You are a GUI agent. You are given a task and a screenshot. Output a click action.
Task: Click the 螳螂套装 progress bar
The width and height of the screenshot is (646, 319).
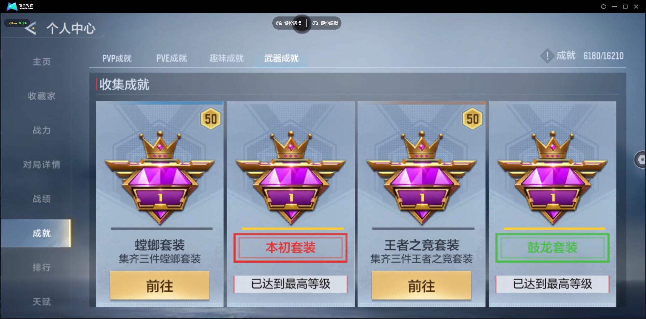click(x=162, y=229)
